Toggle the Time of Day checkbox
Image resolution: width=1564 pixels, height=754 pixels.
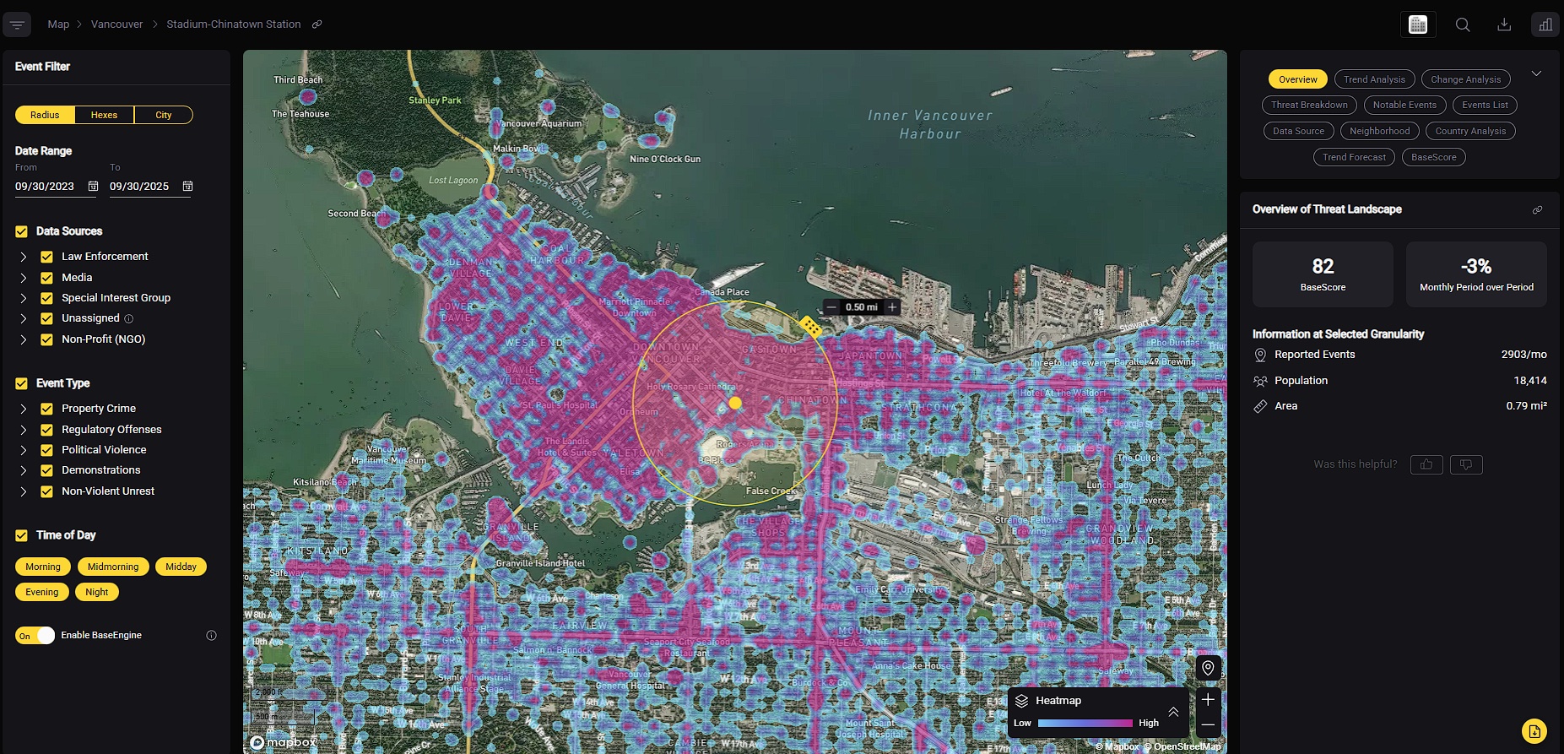pos(21,535)
